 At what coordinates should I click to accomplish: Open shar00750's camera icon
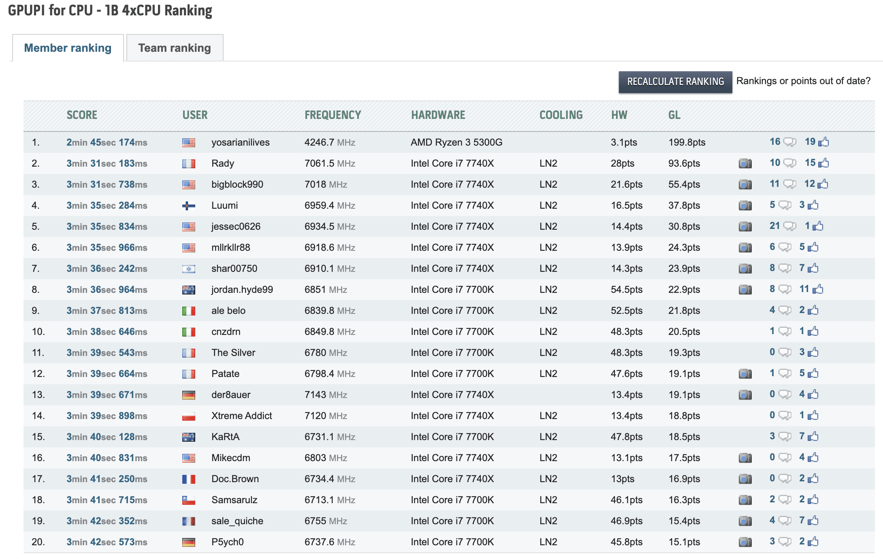(745, 269)
